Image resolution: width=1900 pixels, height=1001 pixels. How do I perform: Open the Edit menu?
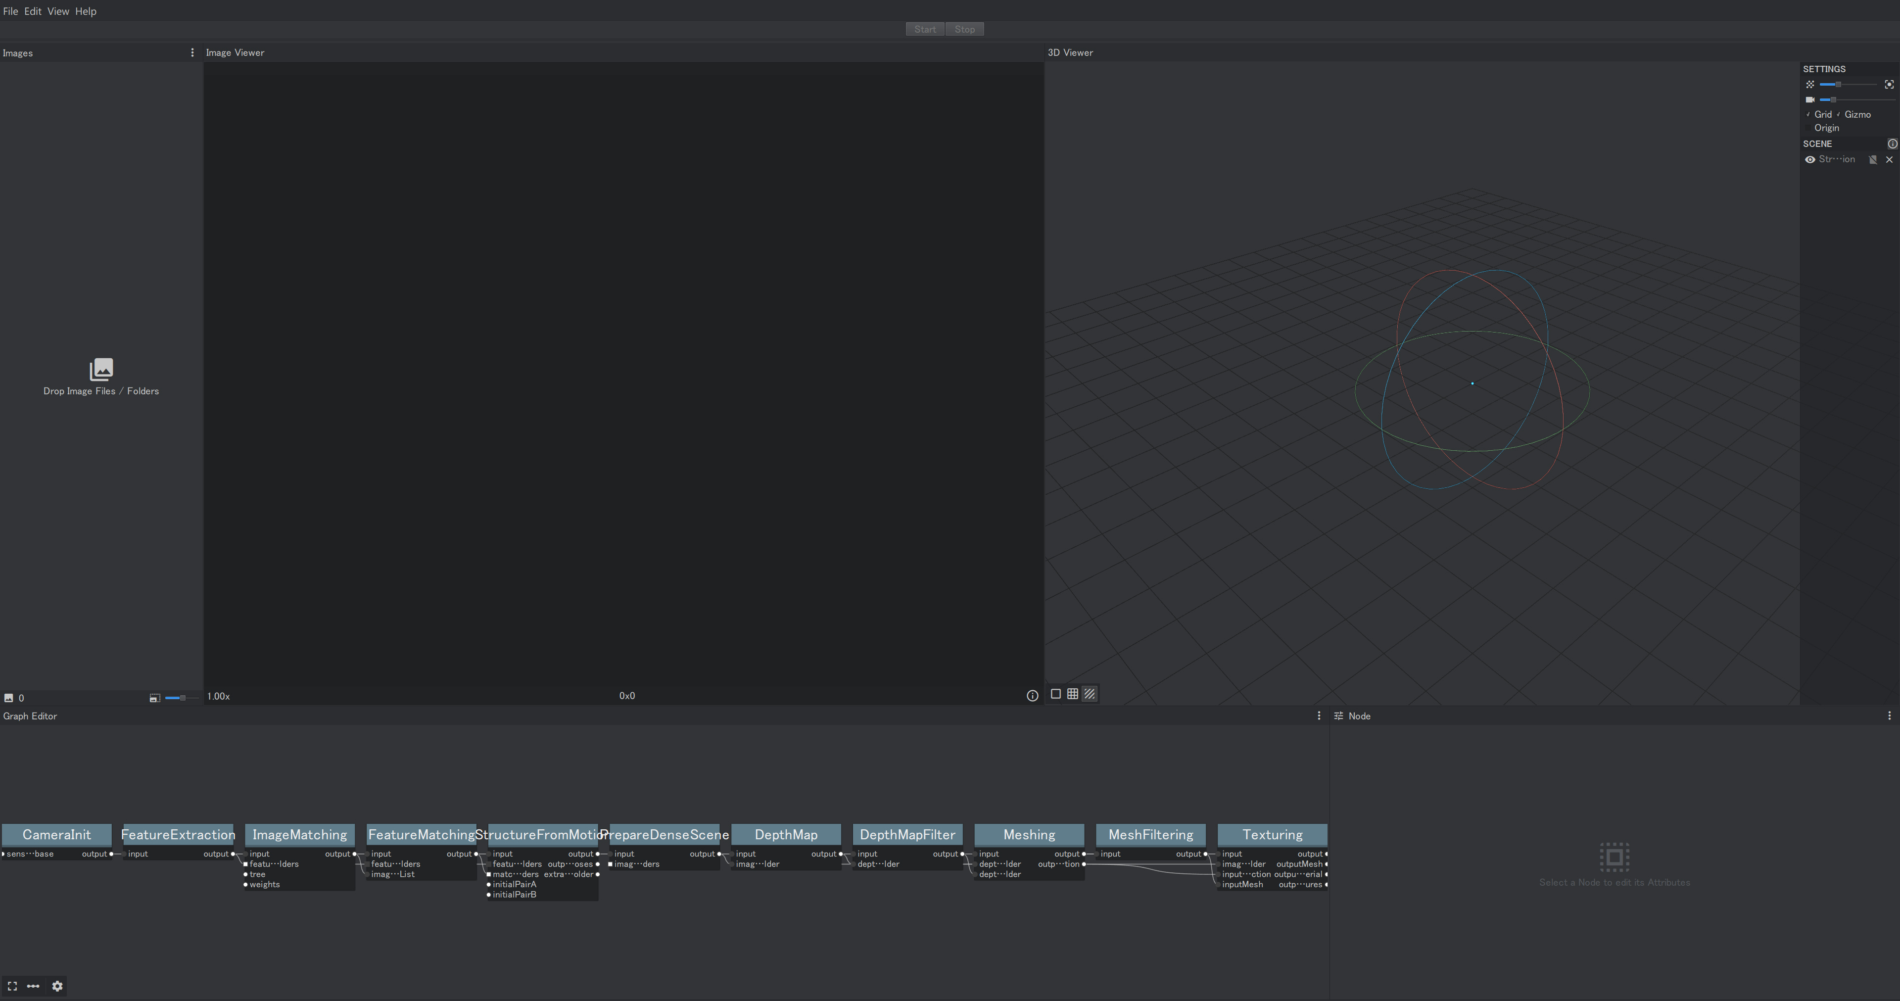pos(33,11)
